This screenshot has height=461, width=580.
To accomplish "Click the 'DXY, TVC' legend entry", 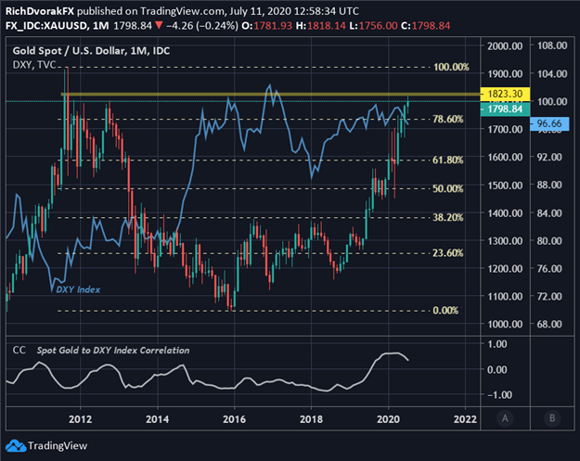I will (34, 65).
